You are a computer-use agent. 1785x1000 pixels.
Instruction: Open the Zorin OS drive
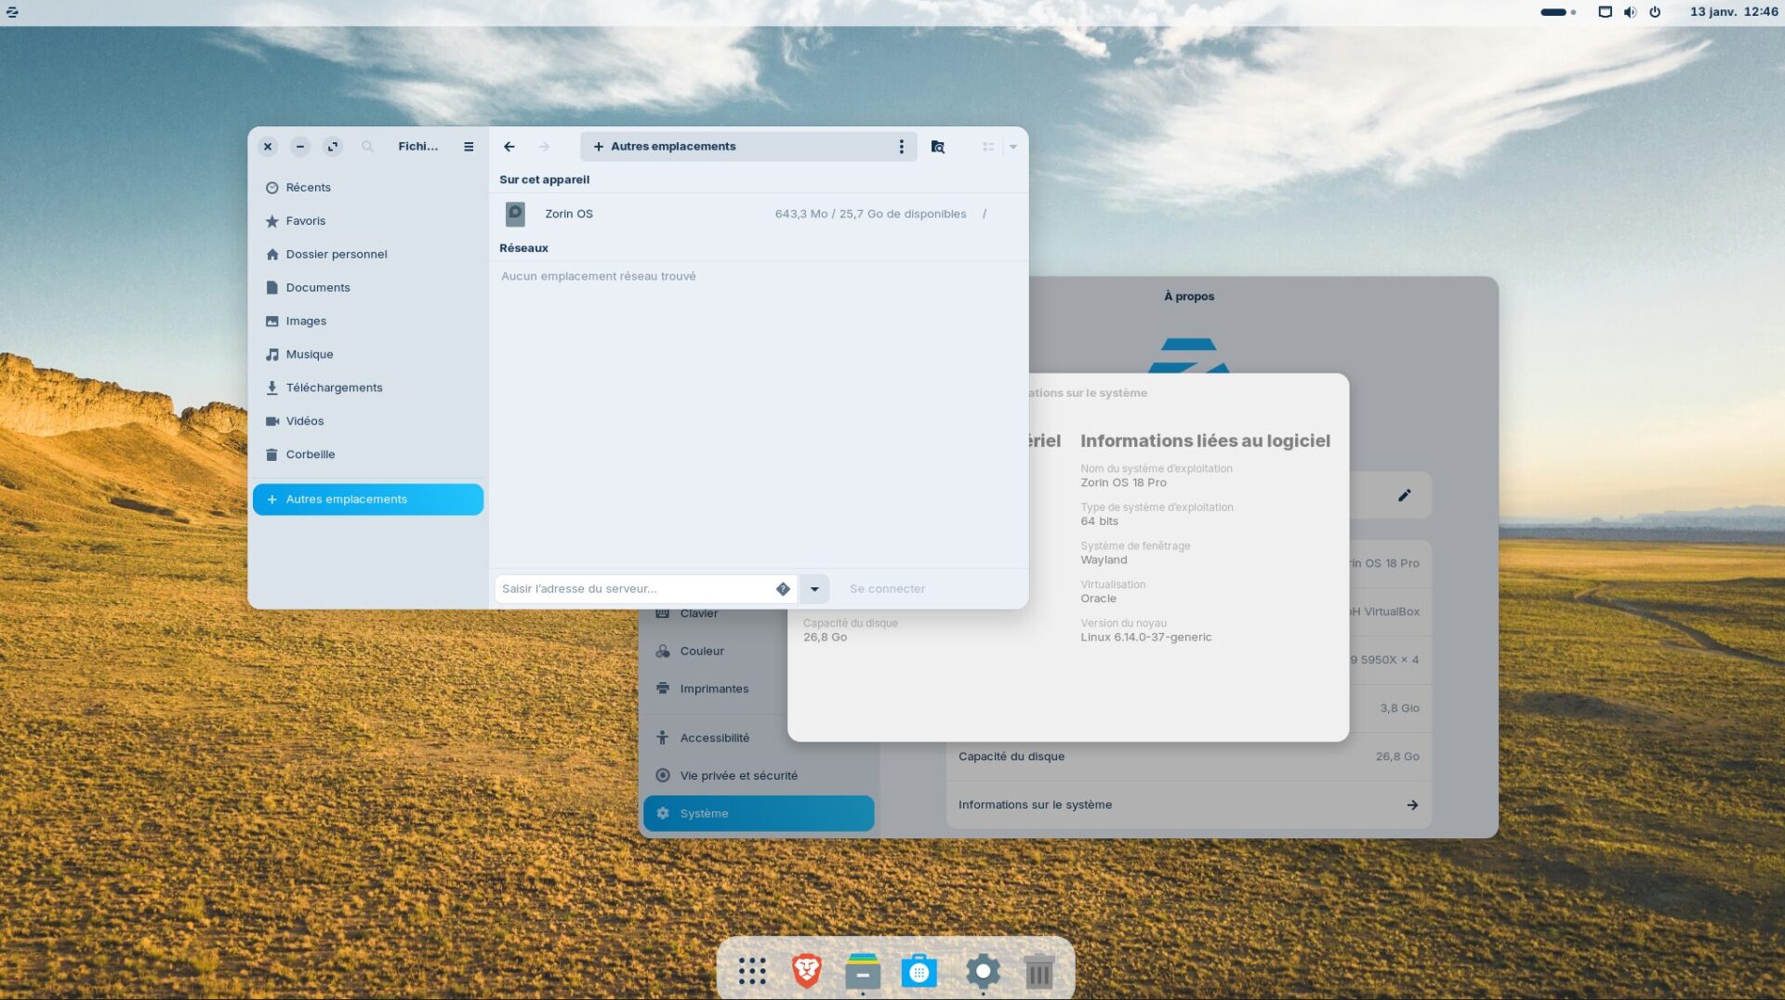569,214
